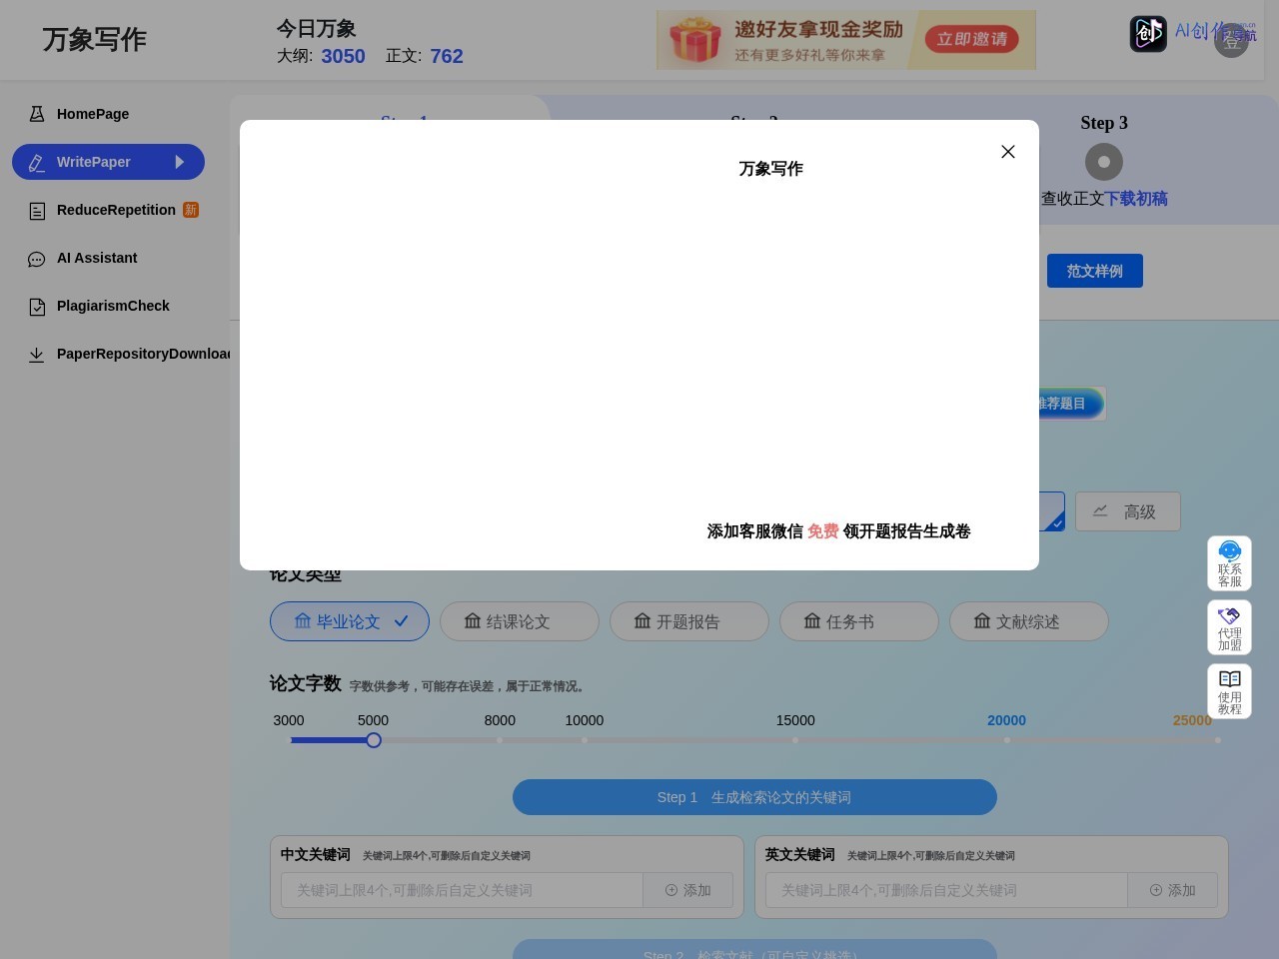
Task: Open 代理加盟 floating widget
Action: coord(1230,627)
